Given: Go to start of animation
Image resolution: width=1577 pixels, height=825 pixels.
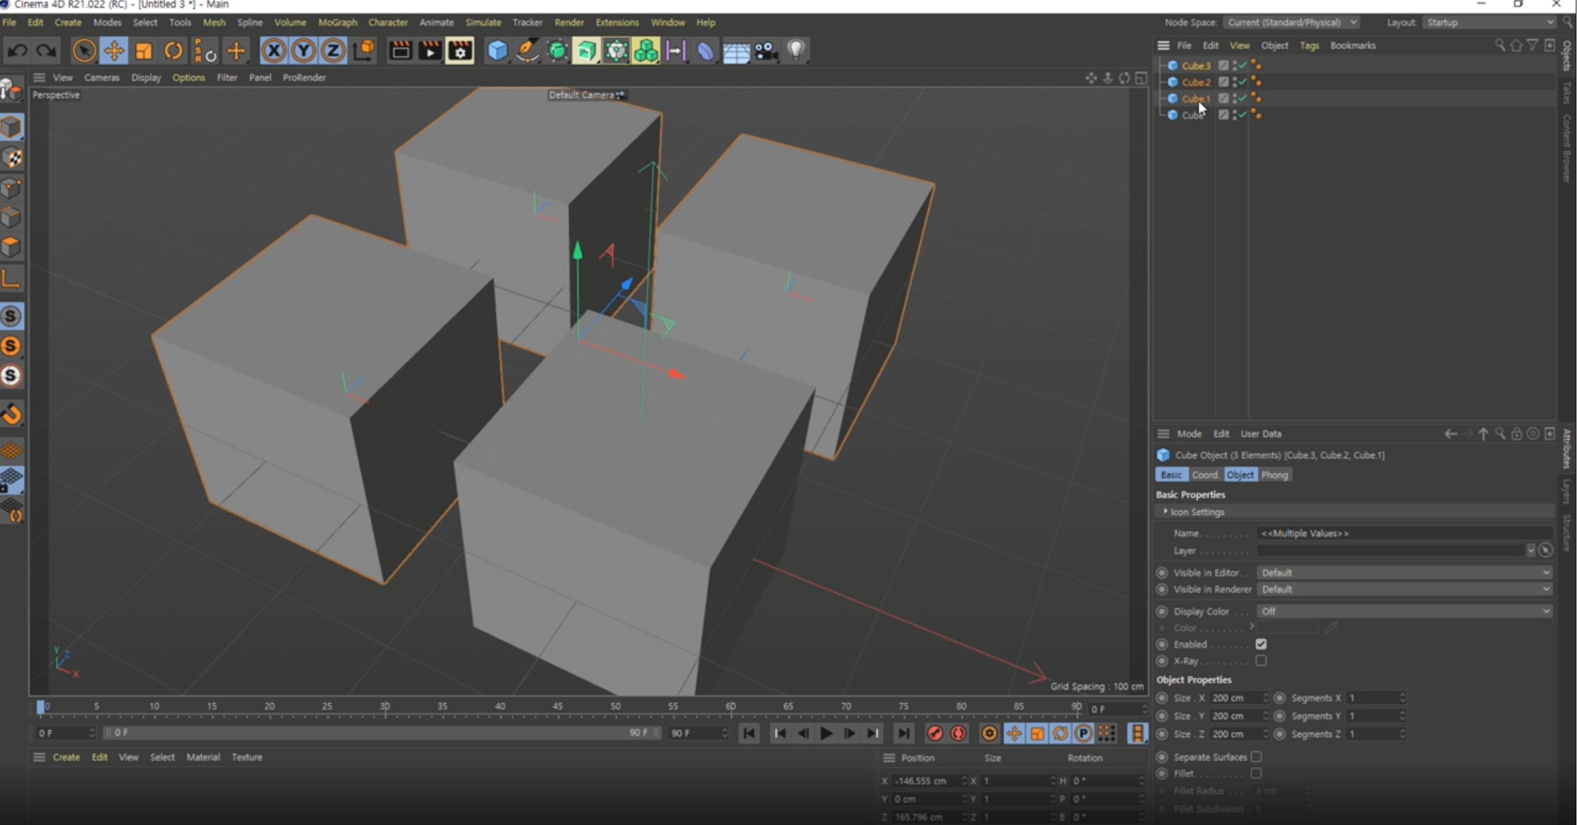Looking at the screenshot, I should (749, 733).
